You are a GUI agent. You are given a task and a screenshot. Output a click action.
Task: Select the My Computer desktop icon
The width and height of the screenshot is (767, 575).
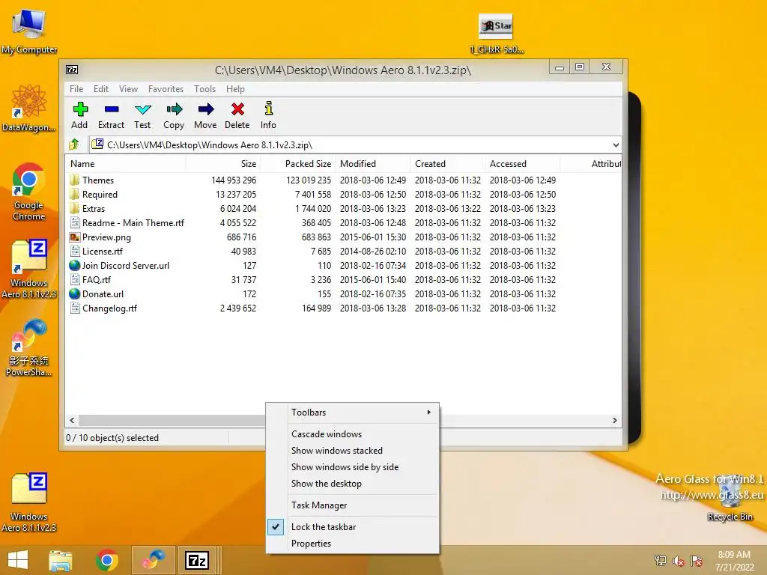(29, 31)
